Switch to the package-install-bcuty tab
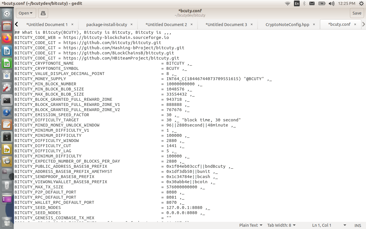Screen dimensions: 366x229 coord(107,25)
